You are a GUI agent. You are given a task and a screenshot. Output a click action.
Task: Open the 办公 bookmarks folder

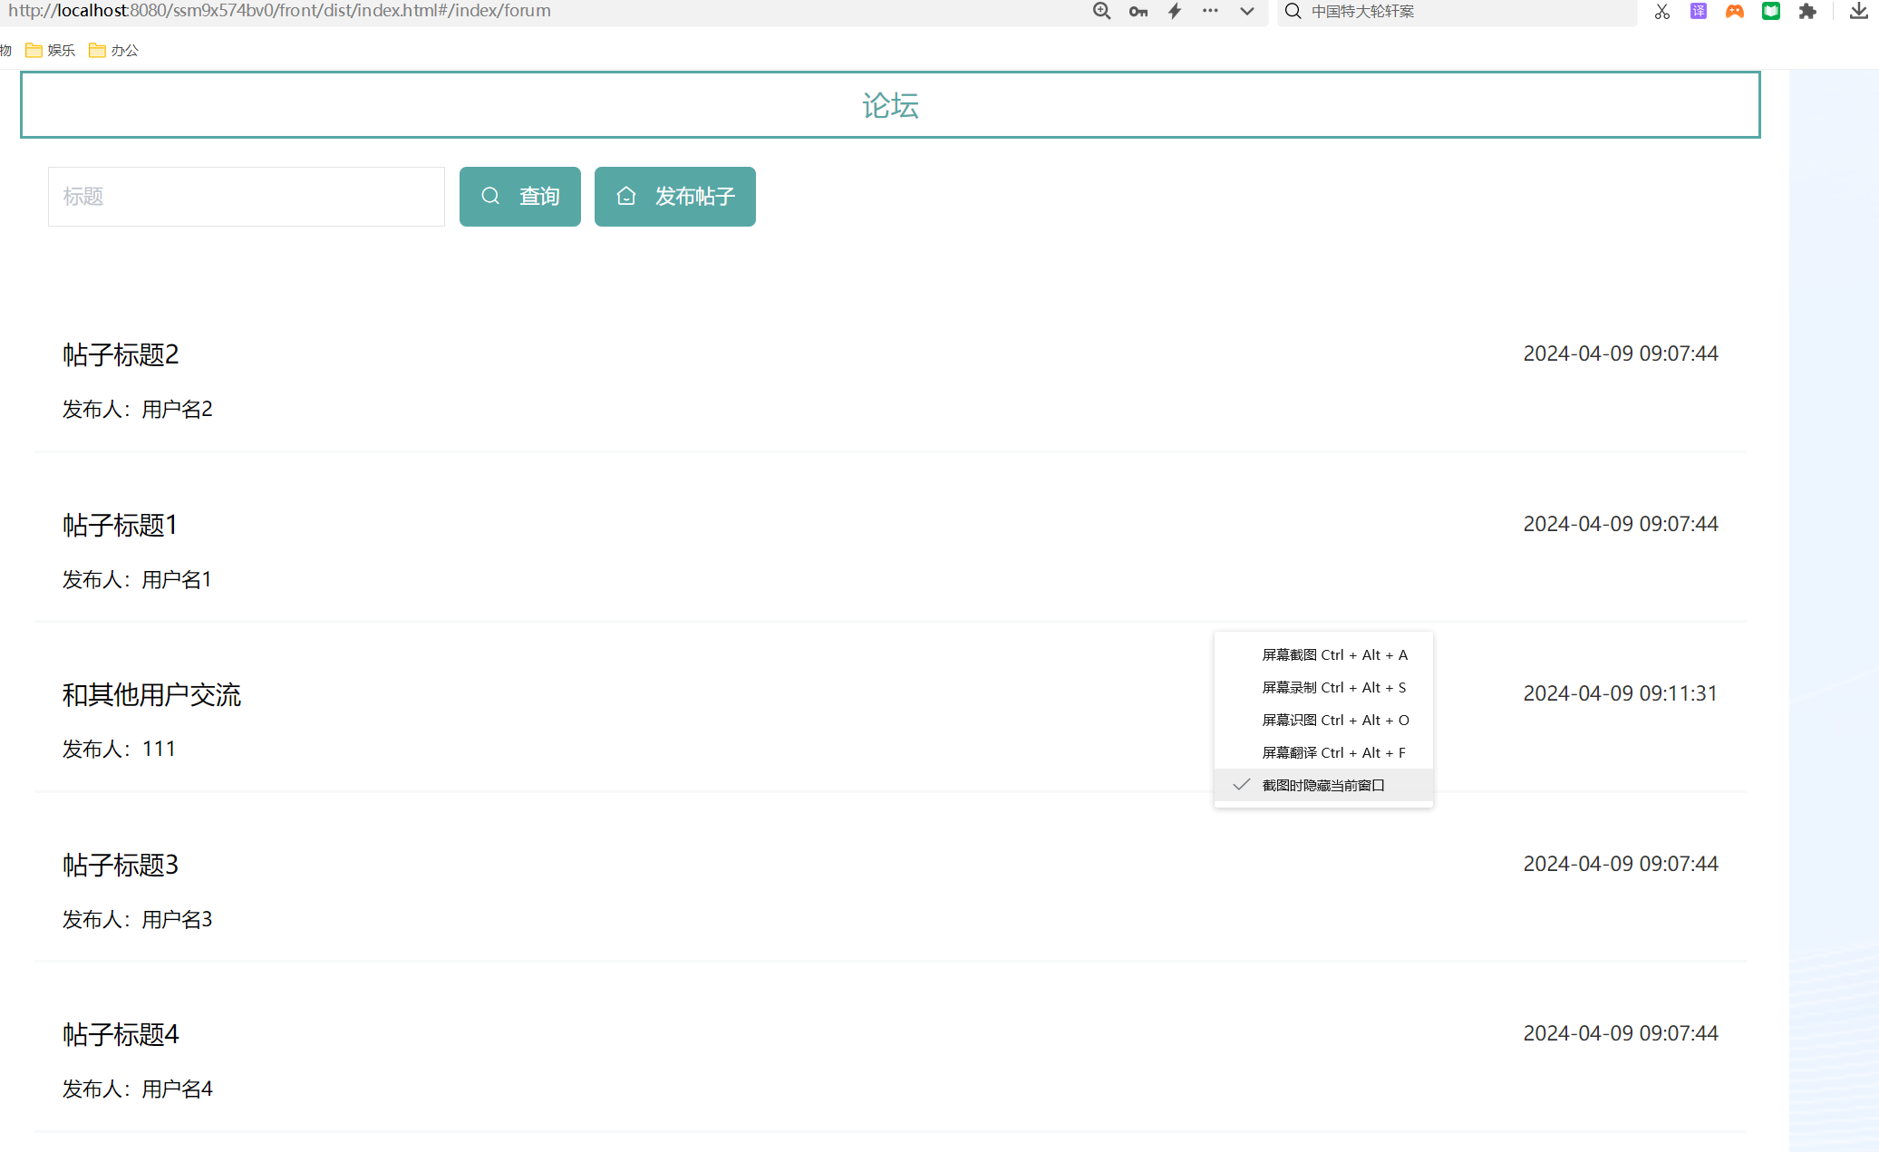tap(114, 50)
